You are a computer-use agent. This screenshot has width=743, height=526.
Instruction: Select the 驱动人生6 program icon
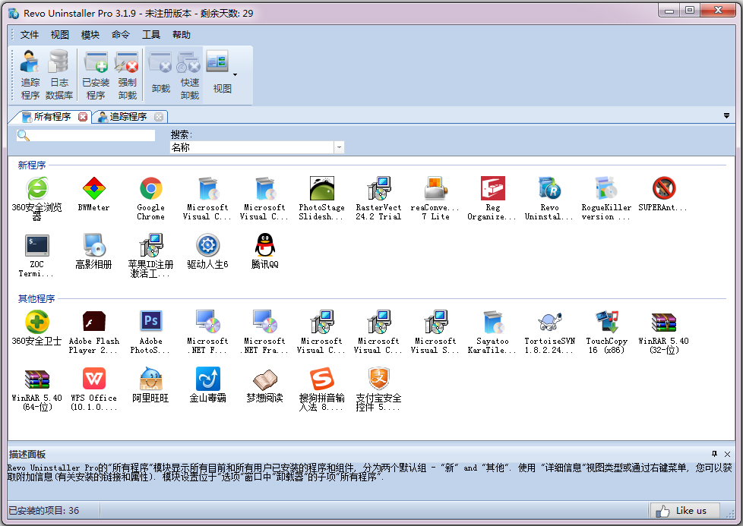[x=207, y=250]
